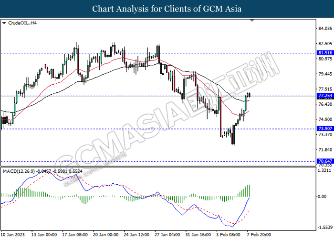The width and height of the screenshot is (334, 238).
Task: Click the 17 Jan 08:00 time label
Action: [75, 235]
